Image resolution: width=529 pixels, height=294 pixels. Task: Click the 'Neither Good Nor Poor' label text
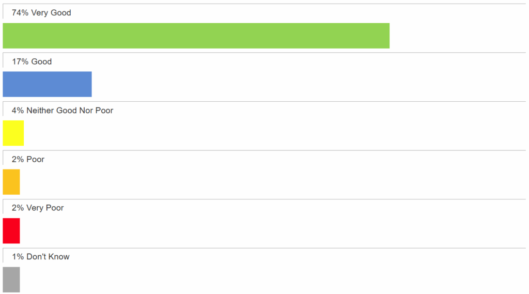click(70, 110)
